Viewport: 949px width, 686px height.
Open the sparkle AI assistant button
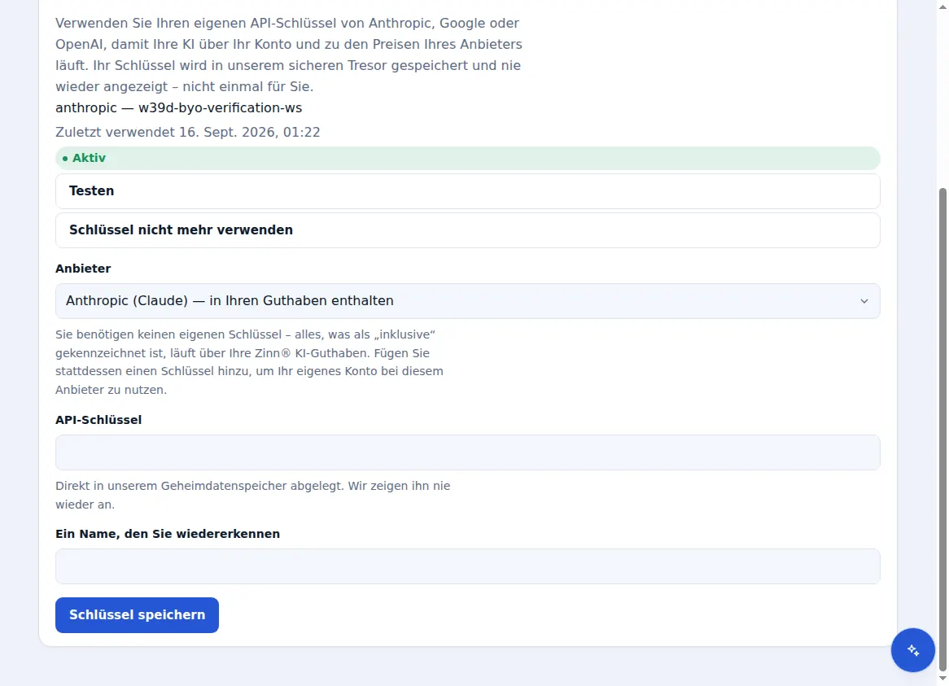912,649
